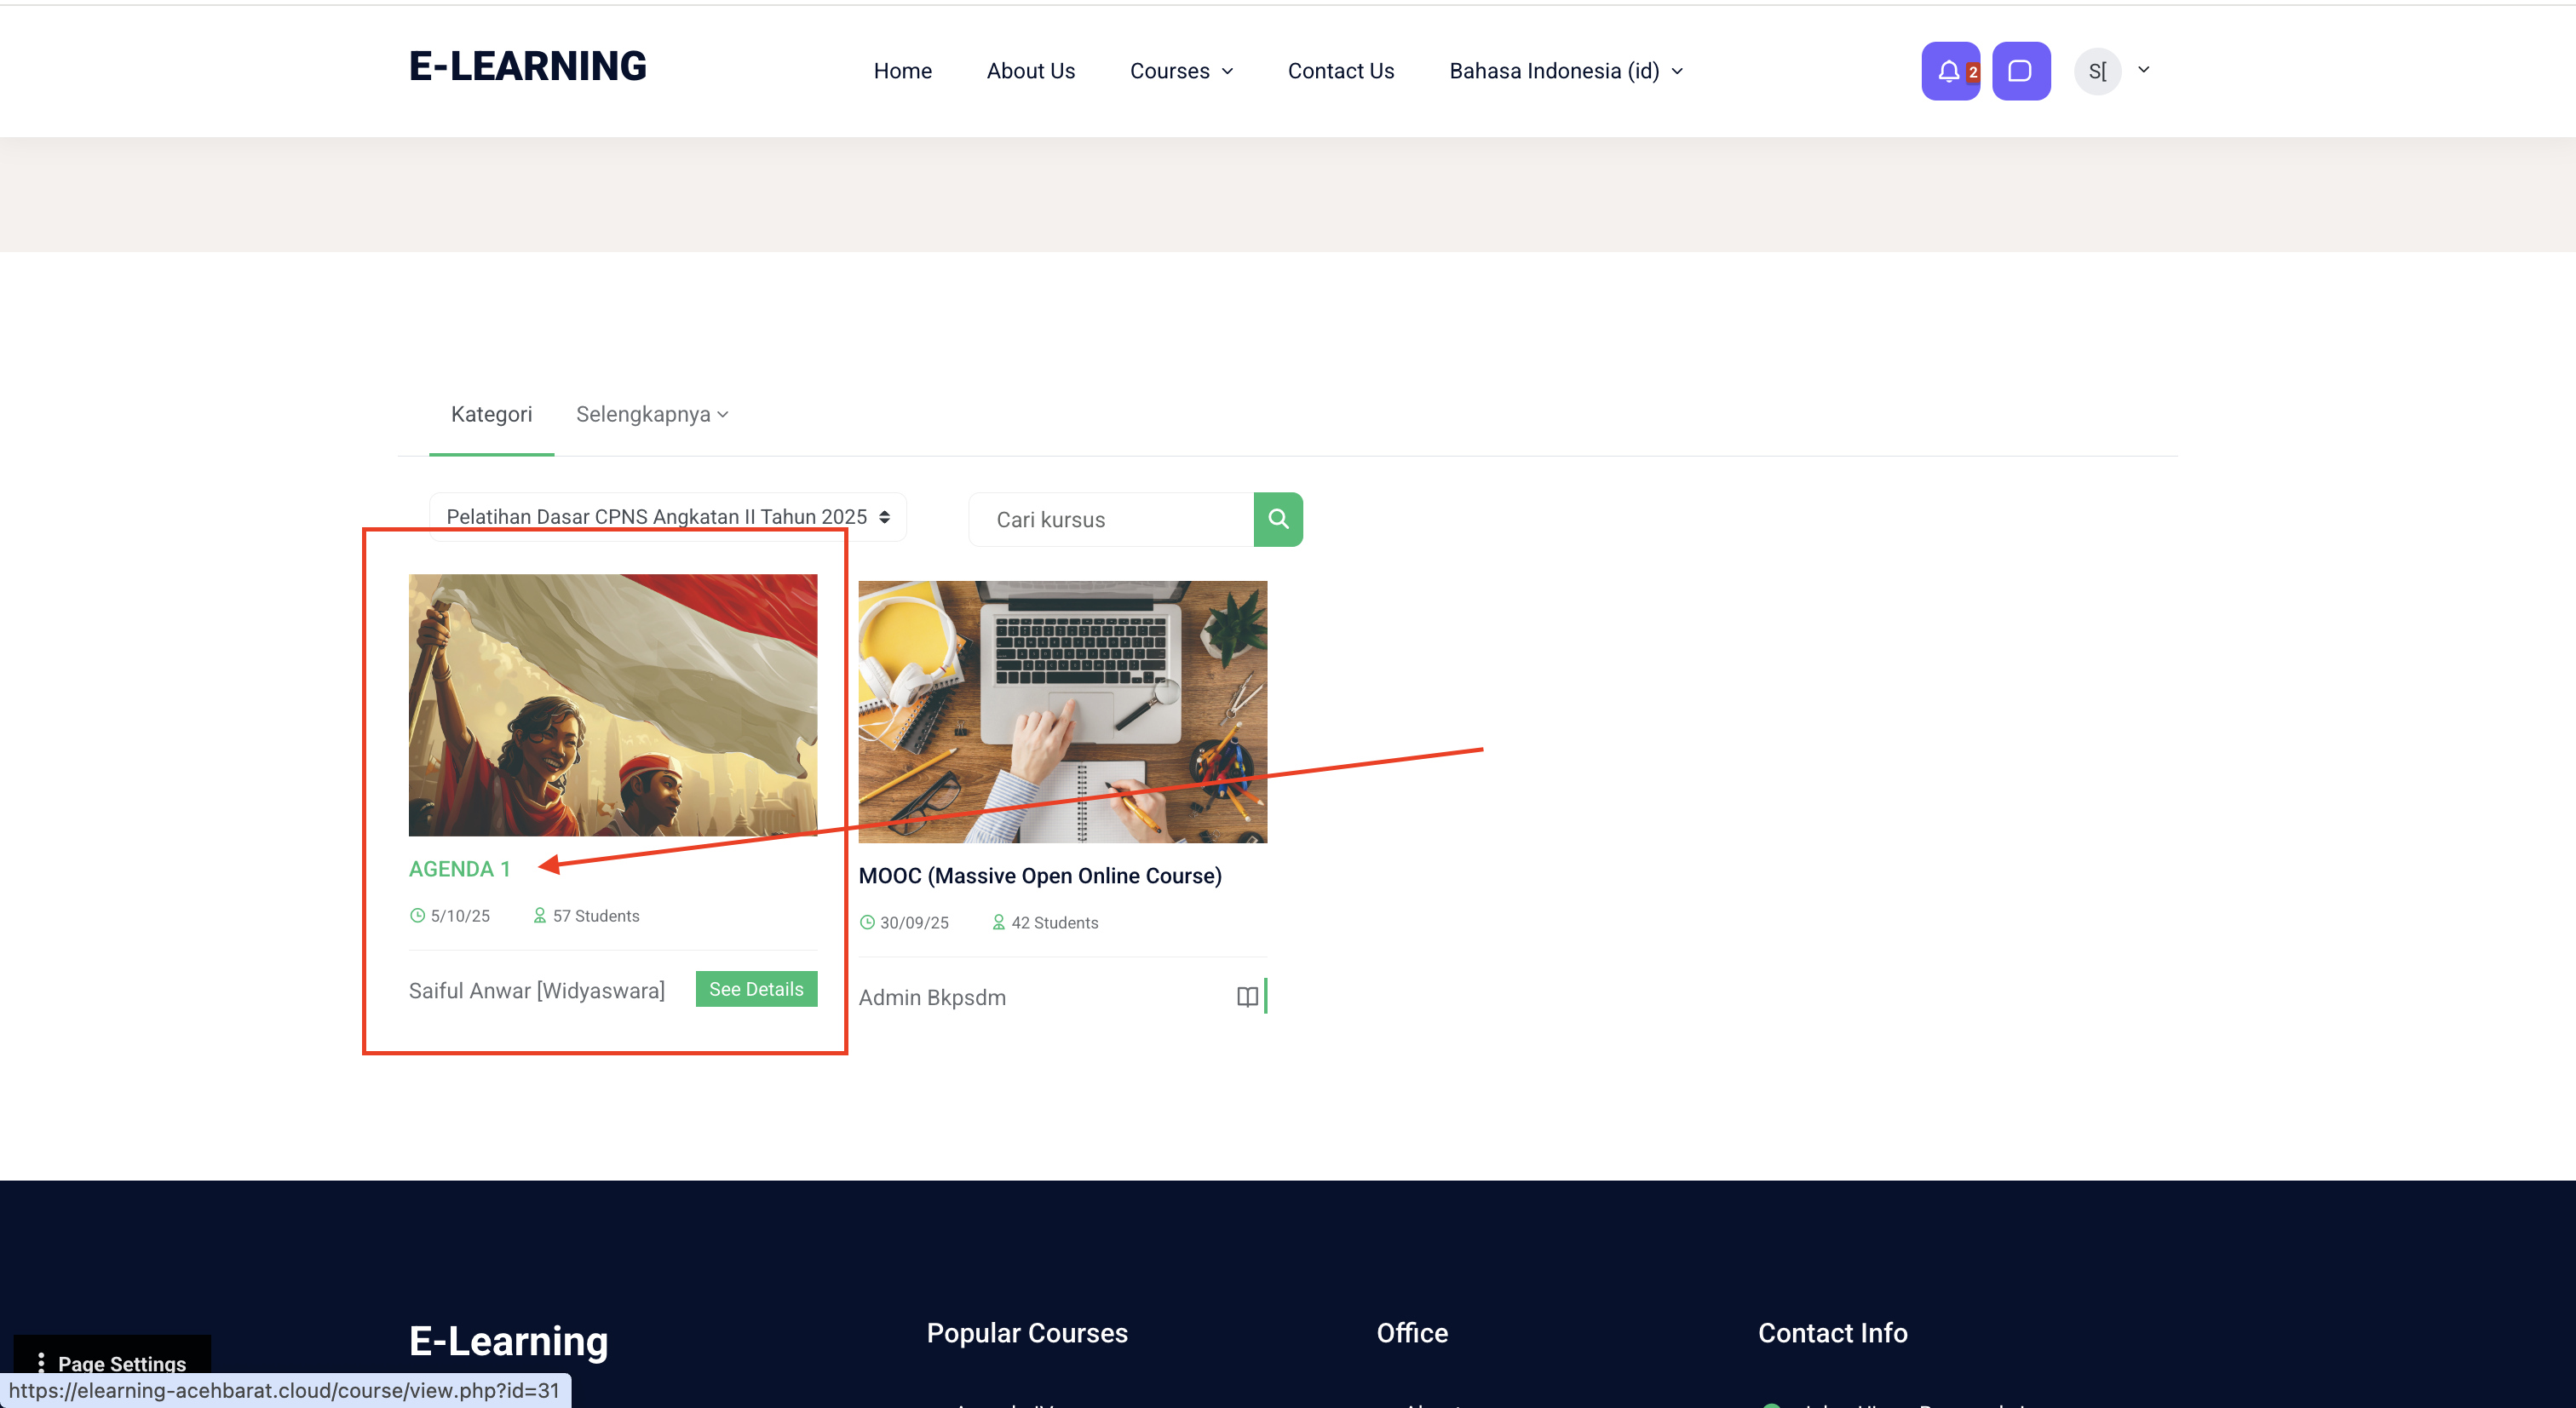2576x1408 pixels.
Task: Open the AGENDA 1 course title link
Action: [459, 868]
